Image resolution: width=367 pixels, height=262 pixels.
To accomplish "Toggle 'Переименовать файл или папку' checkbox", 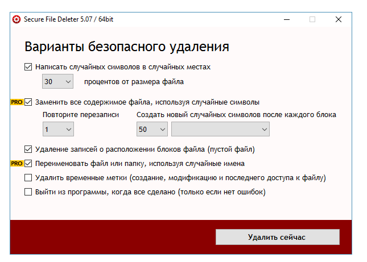I will (x=28, y=163).
